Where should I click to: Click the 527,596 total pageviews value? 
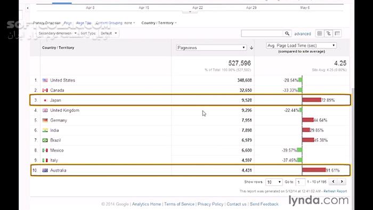tap(240, 63)
